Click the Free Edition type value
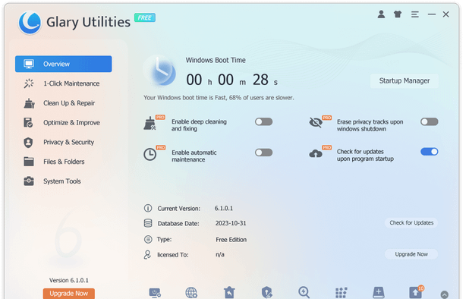 point(231,240)
